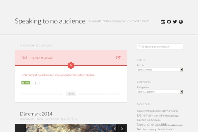Click the tagline 'Als würde mich interessieren, ob jemand zuhört?'

(x=119, y=21)
